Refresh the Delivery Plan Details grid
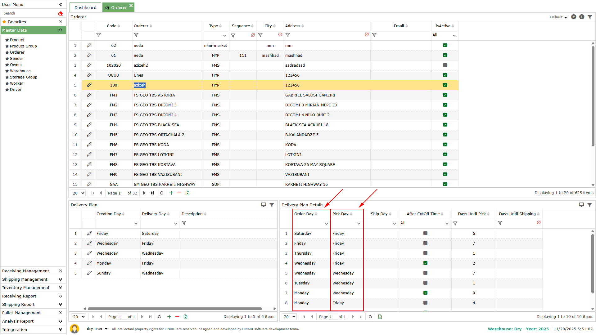Screen dimensions: 596x335 (370, 317)
